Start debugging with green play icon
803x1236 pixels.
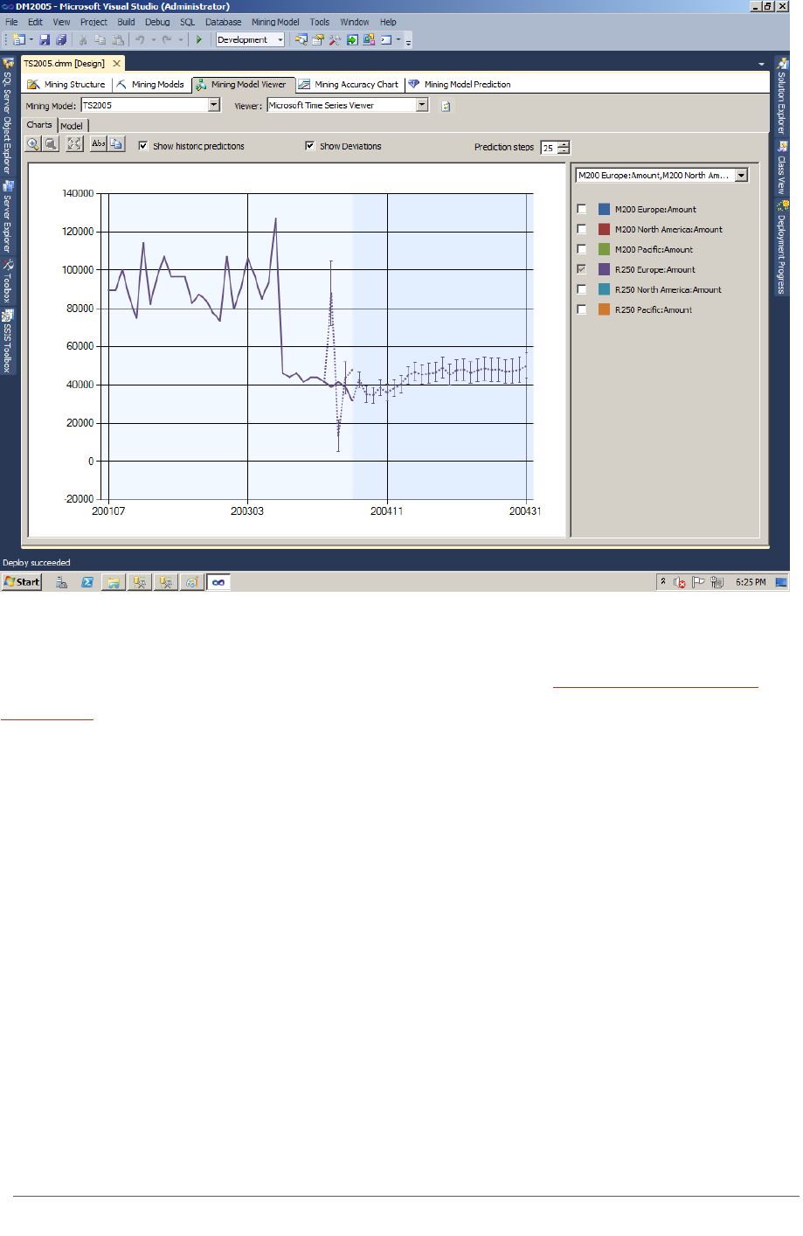[199, 39]
